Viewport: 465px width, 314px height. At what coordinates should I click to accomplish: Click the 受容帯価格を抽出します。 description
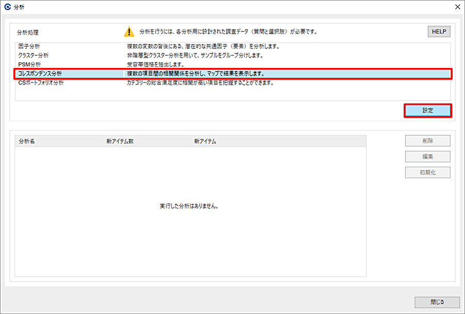click(x=155, y=64)
